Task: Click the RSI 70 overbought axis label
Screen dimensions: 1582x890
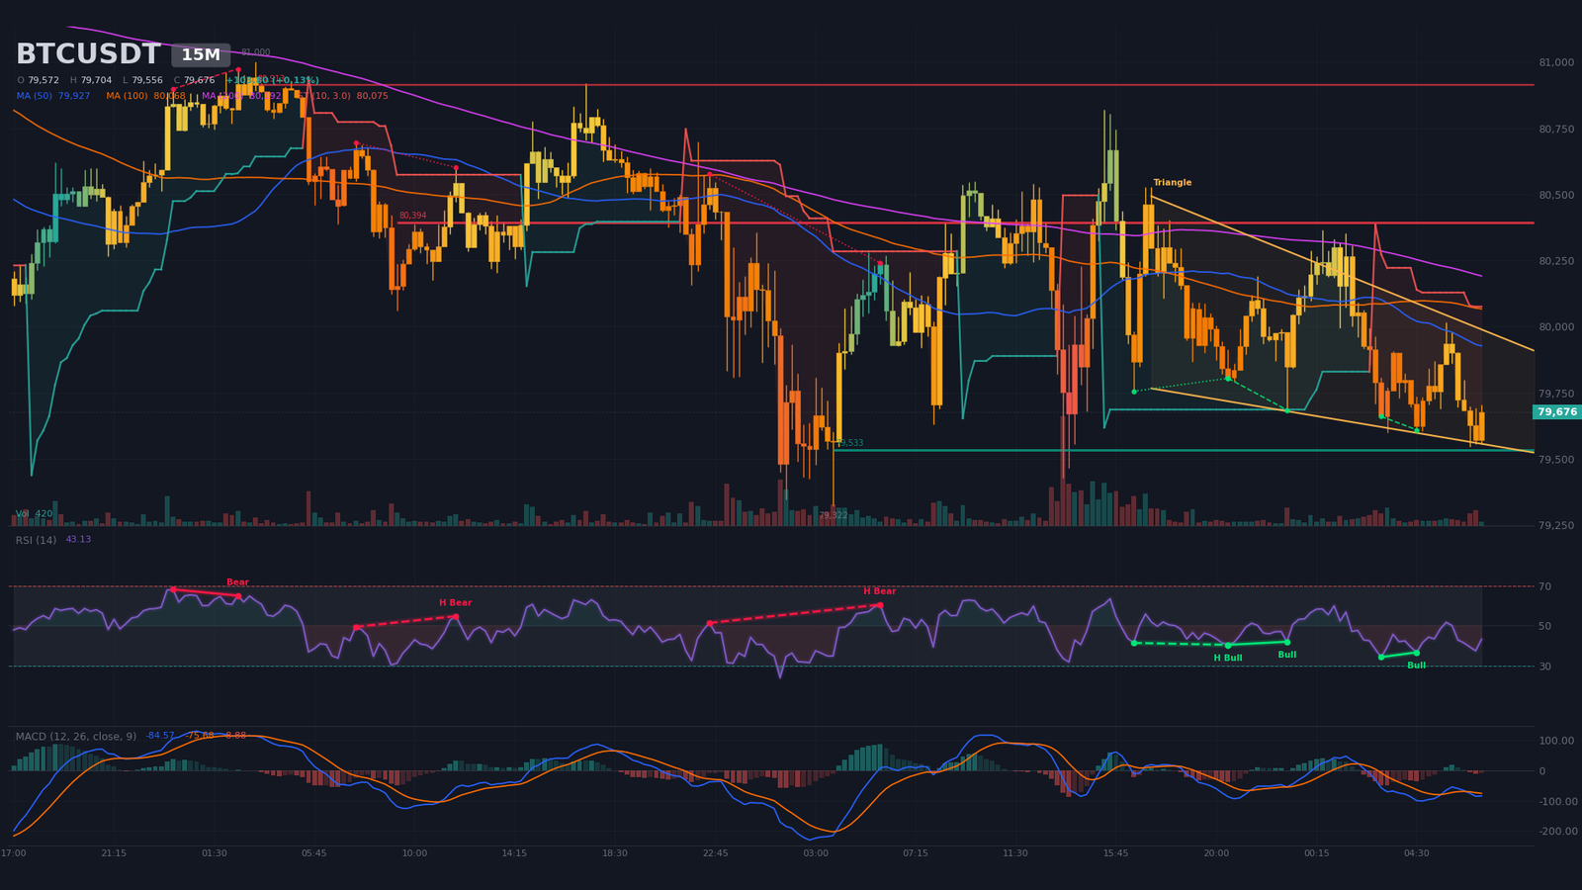Action: [1544, 586]
